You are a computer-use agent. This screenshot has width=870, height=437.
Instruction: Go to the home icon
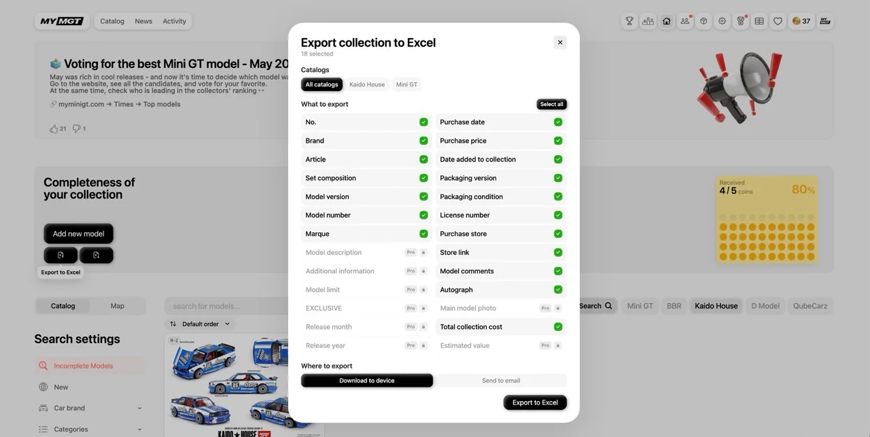pyautogui.click(x=667, y=21)
